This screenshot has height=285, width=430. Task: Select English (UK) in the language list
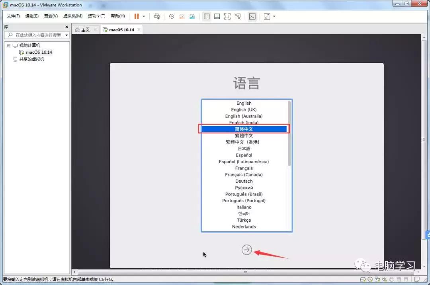click(243, 109)
